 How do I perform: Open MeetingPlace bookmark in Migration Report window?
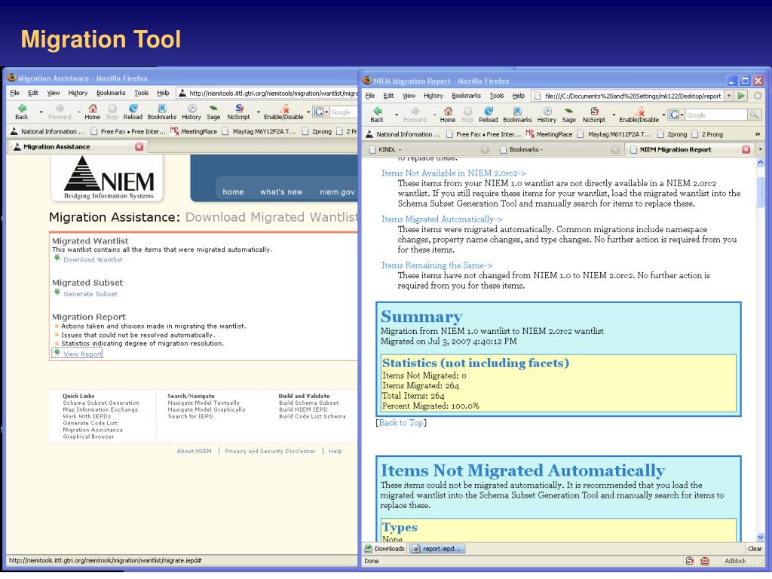coord(549,134)
